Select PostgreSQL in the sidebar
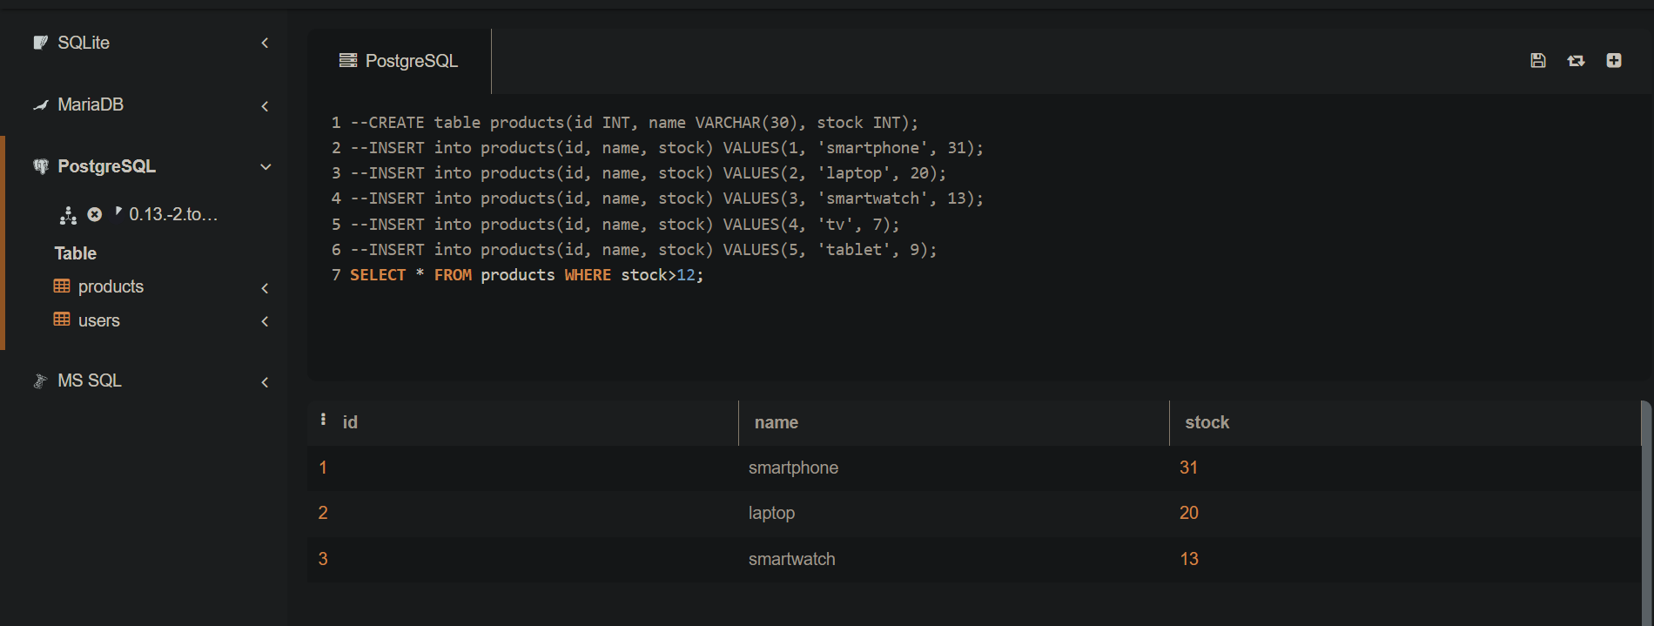 pos(106,166)
